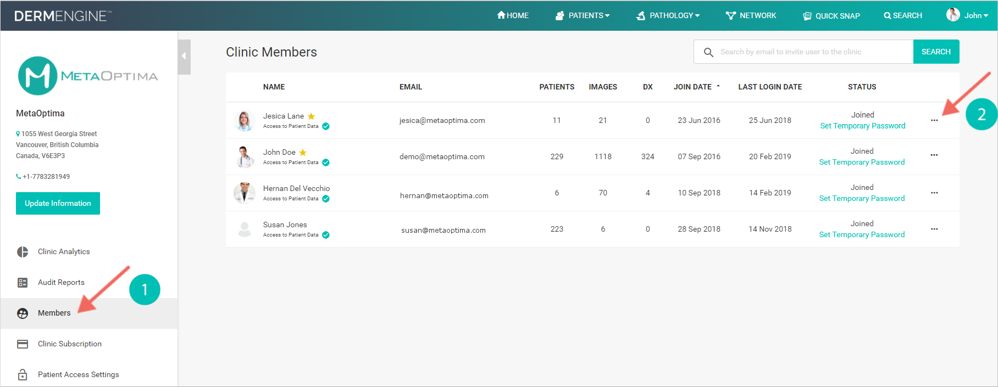
Task: Set temporary password for Jesica Lane
Action: coord(863,126)
